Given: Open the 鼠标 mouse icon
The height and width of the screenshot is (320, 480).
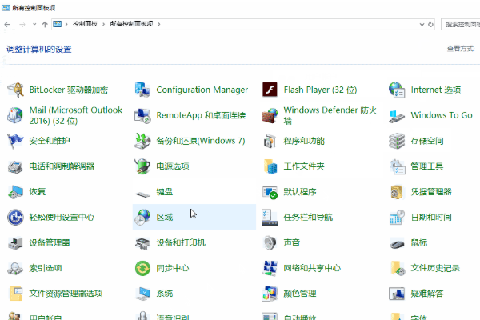Looking at the screenshot, I should [398, 244].
